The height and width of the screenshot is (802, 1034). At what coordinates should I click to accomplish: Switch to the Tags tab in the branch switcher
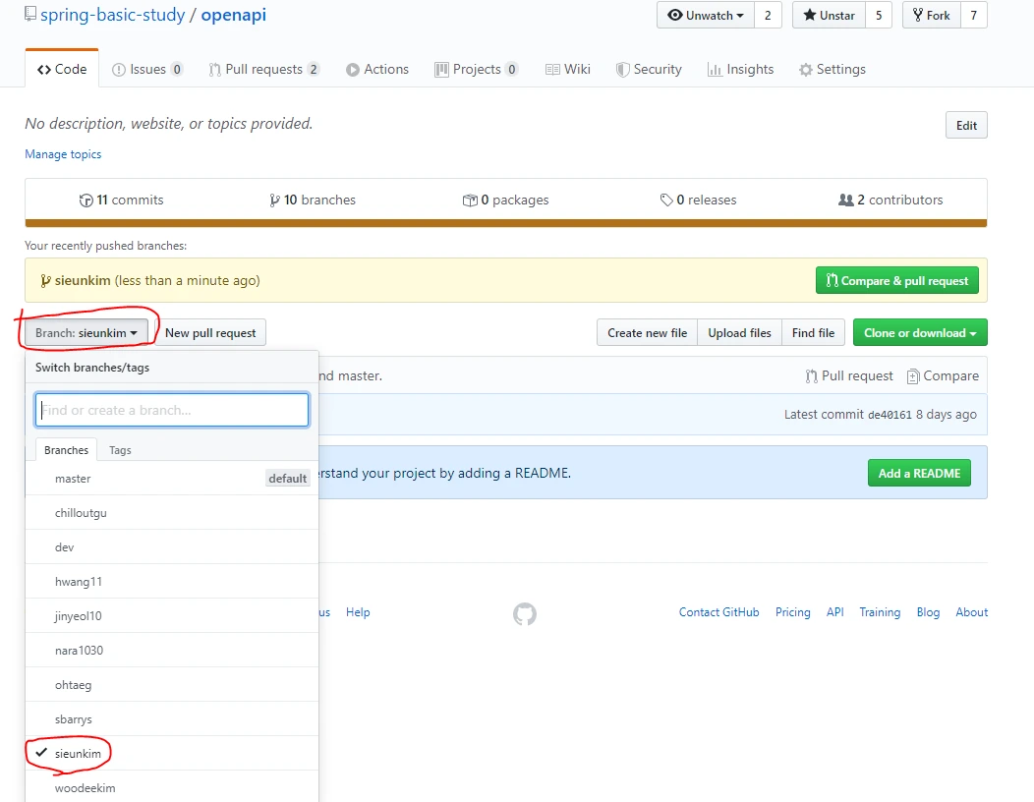click(x=120, y=450)
